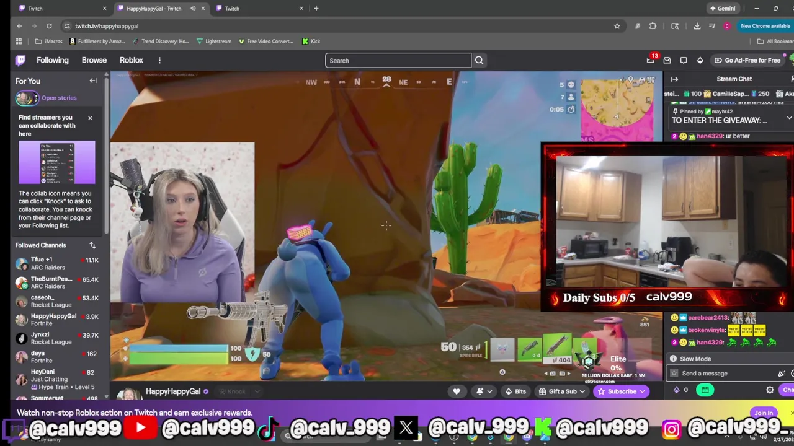
Task: Click the Subscribe button
Action: (622, 391)
